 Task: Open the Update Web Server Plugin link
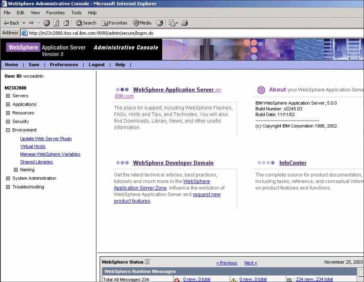(x=46, y=139)
